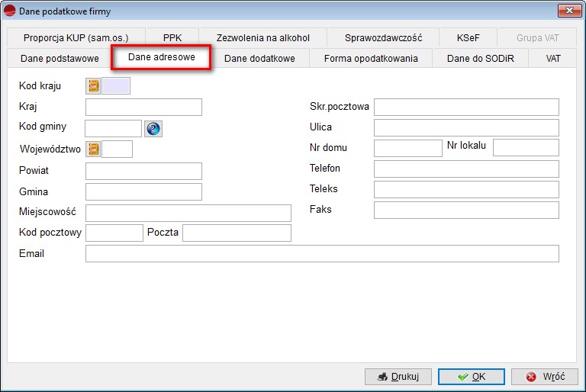Open the VAT tab
This screenshot has height=392, width=586.
pyautogui.click(x=553, y=59)
